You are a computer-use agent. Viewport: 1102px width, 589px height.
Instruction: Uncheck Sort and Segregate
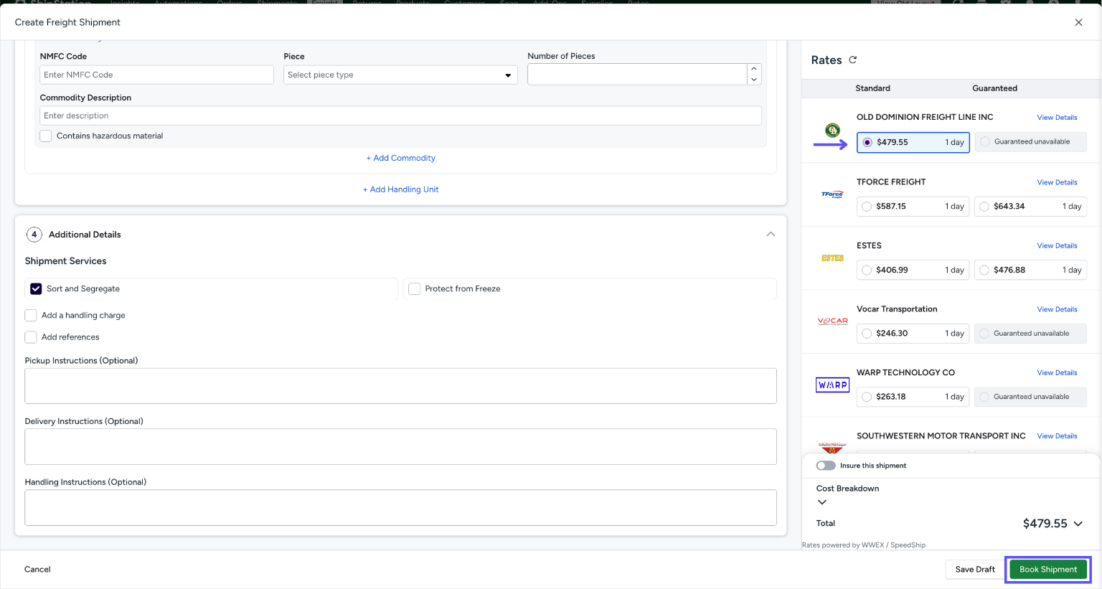(36, 288)
